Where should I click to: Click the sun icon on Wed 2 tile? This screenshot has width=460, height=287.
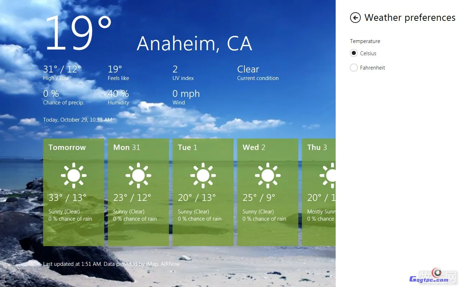(268, 175)
